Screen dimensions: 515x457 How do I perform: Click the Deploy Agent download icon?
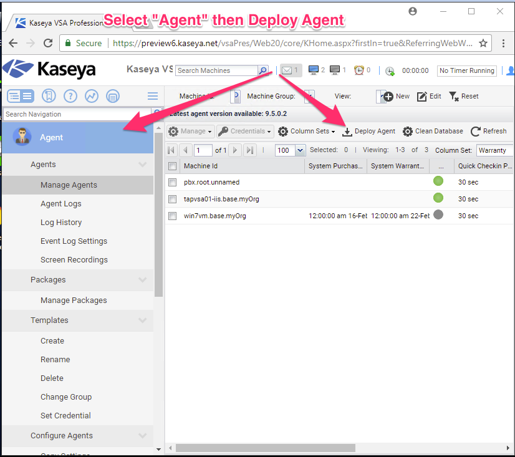coord(347,132)
